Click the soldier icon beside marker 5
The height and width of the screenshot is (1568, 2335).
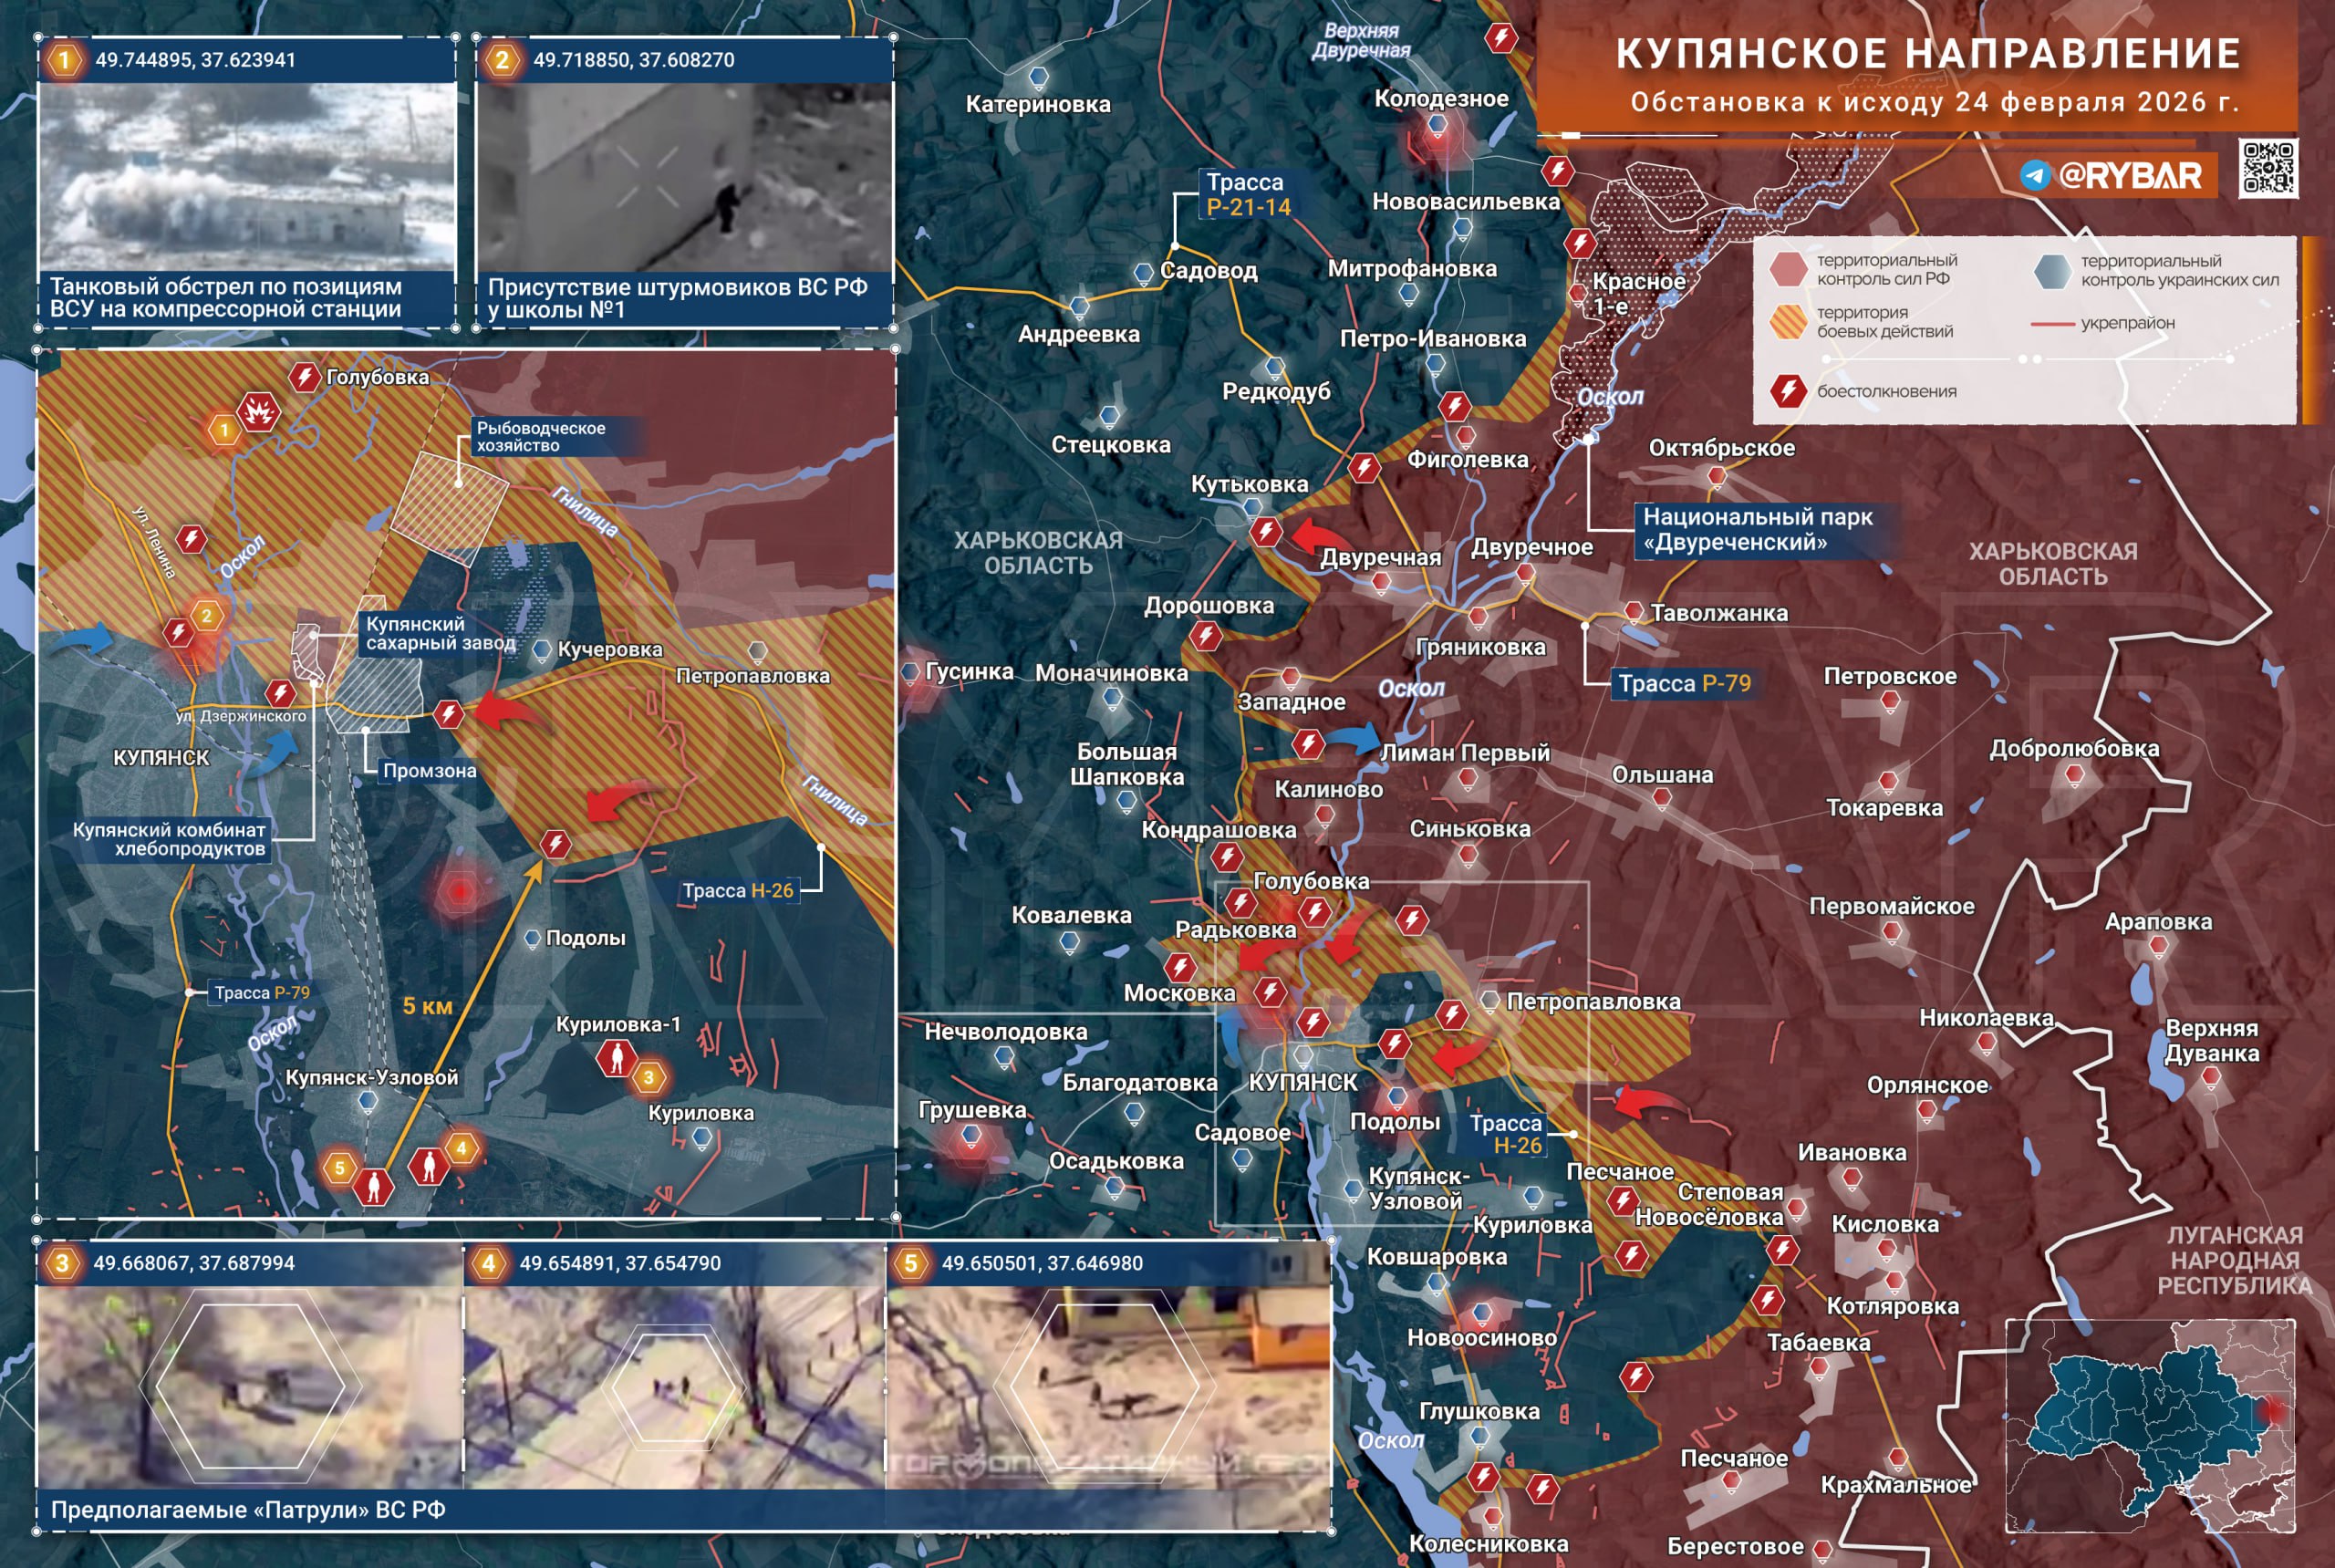coord(374,1186)
